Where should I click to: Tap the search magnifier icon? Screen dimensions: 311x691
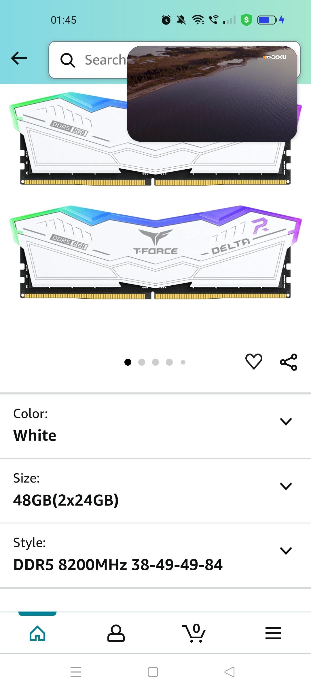68,60
